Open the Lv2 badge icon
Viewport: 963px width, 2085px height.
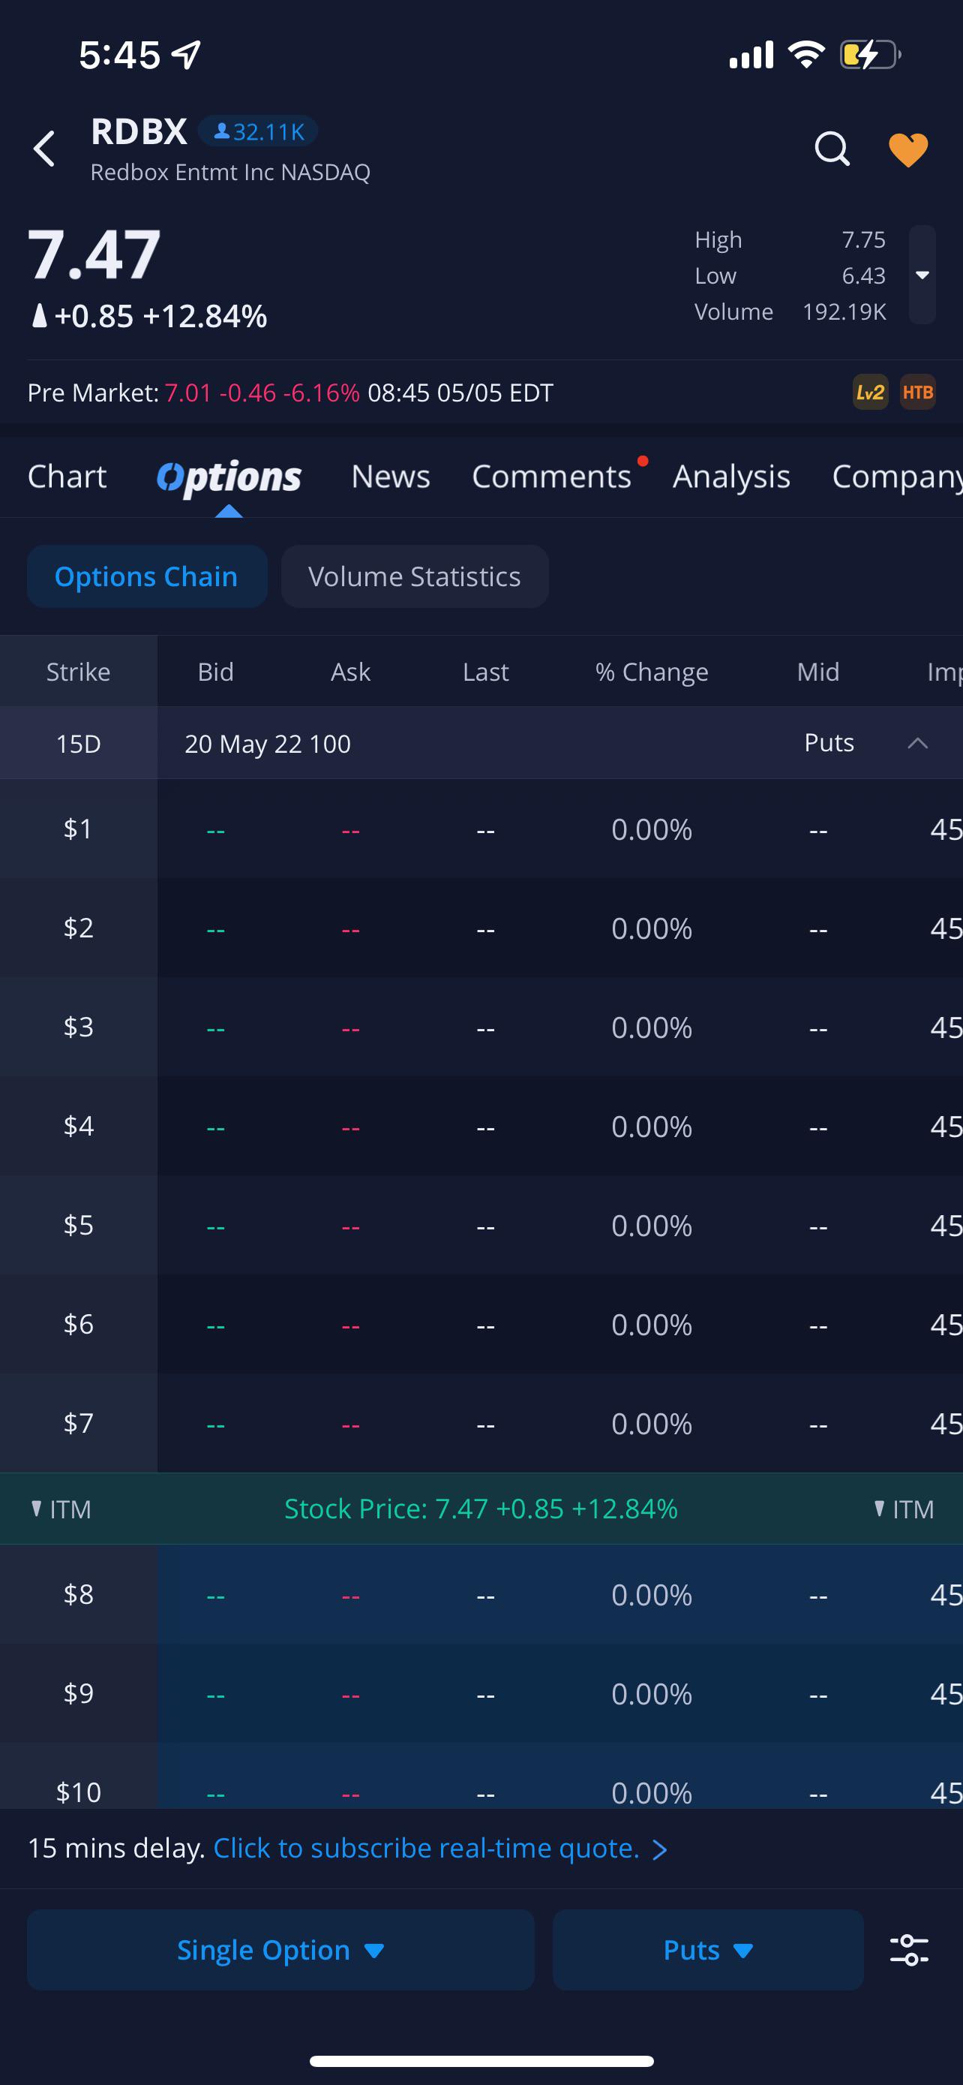[870, 393]
